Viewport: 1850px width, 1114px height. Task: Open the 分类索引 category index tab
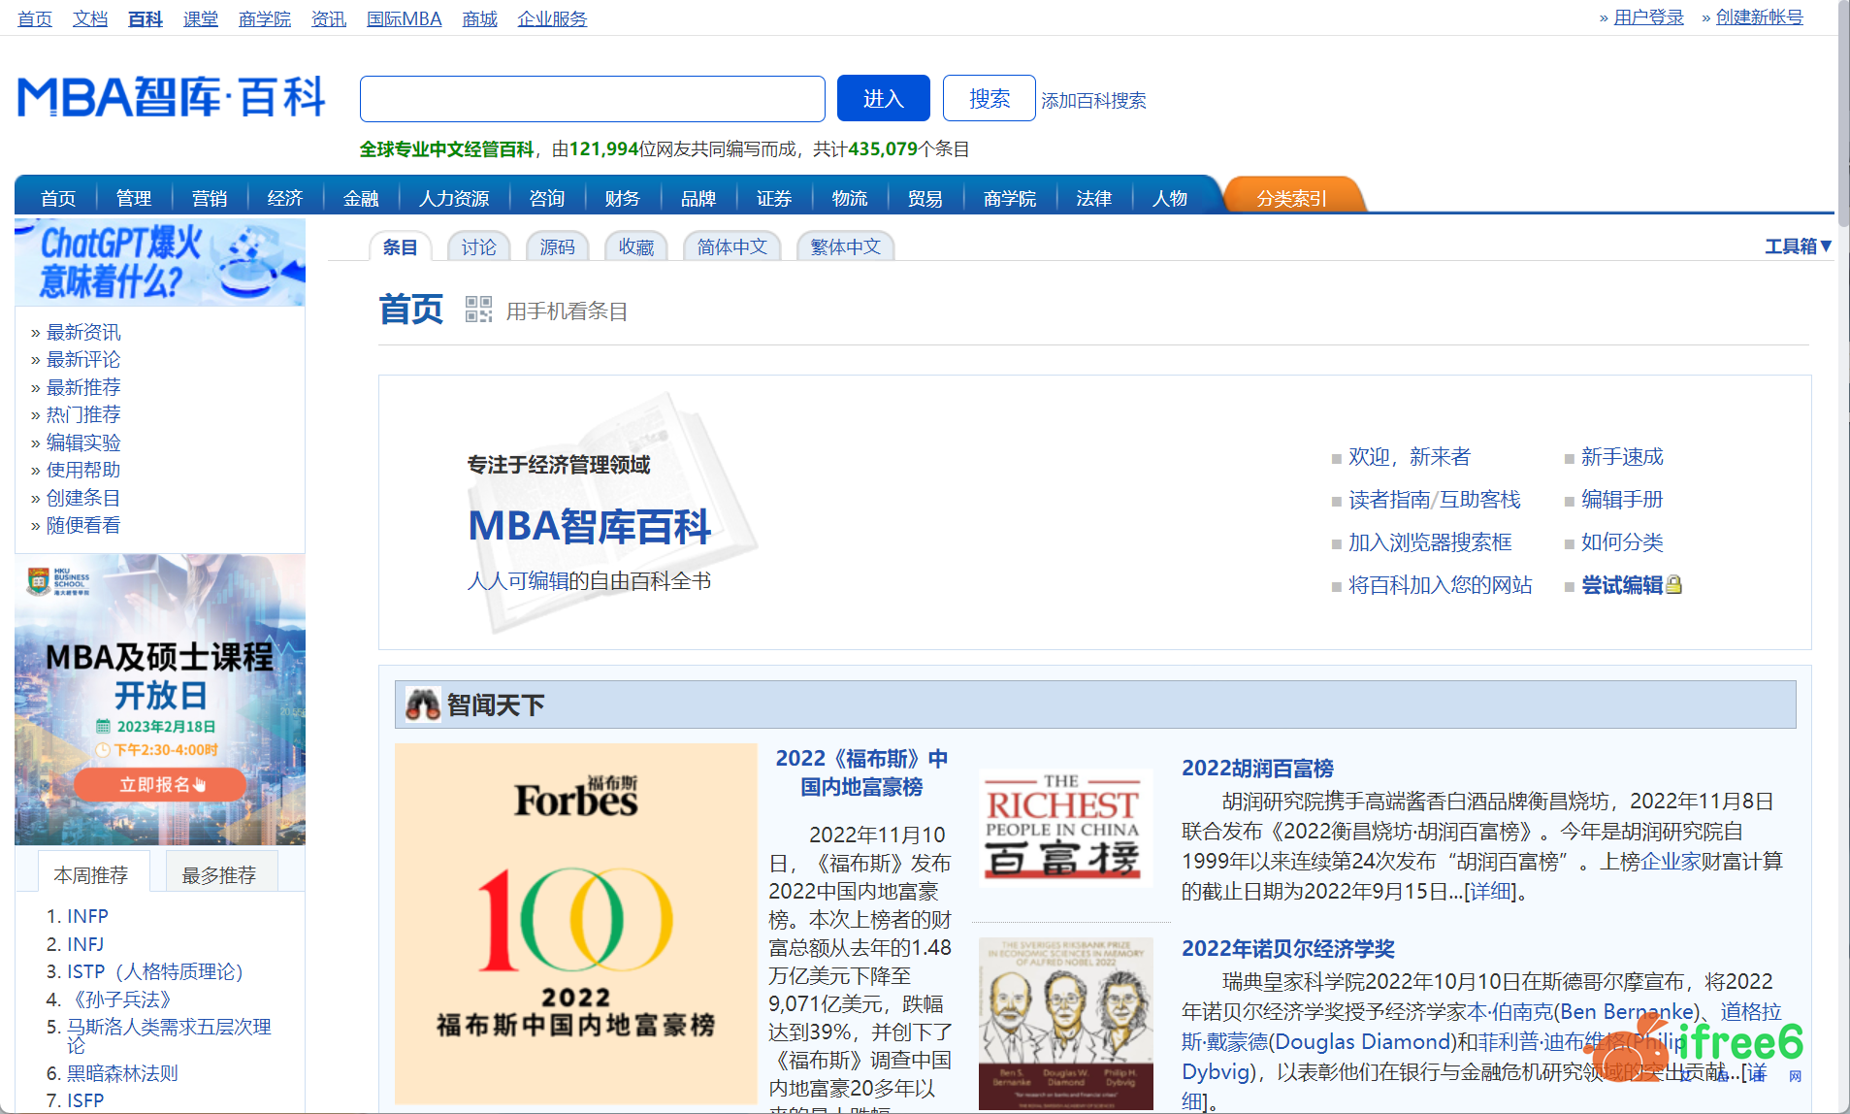tap(1291, 198)
